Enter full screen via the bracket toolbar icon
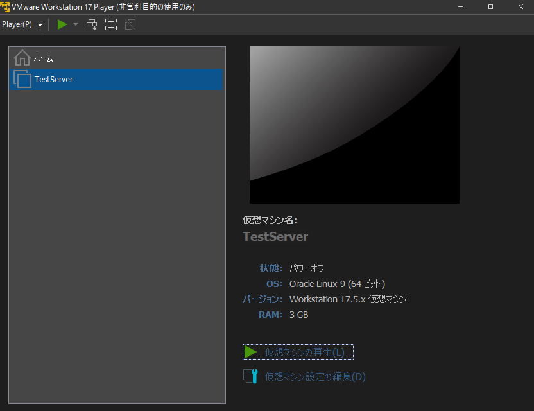Screen dimensions: 534x411 [x=110, y=24]
